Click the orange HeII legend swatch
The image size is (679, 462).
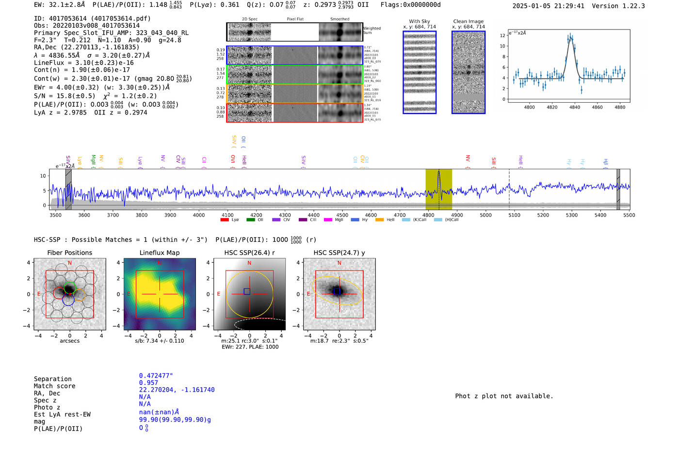click(x=379, y=220)
